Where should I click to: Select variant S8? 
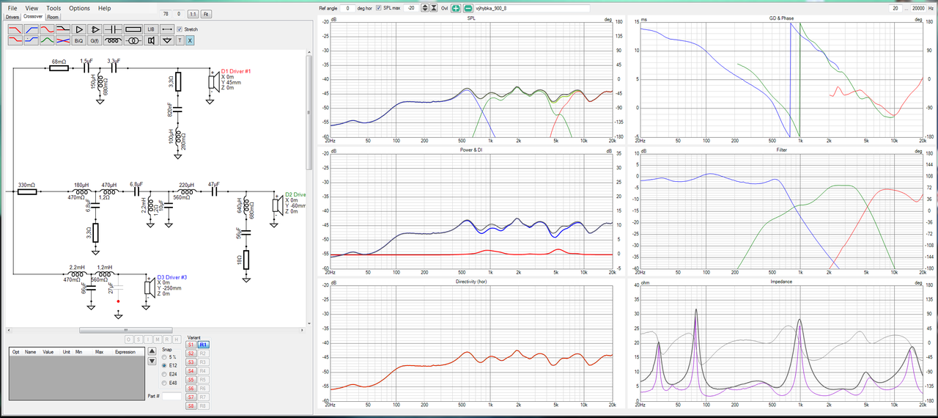coord(191,406)
